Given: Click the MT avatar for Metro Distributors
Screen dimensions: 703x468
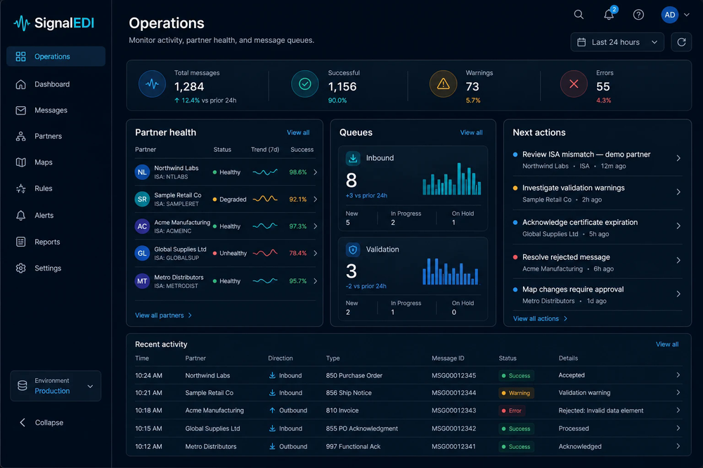Looking at the screenshot, I should point(142,281).
